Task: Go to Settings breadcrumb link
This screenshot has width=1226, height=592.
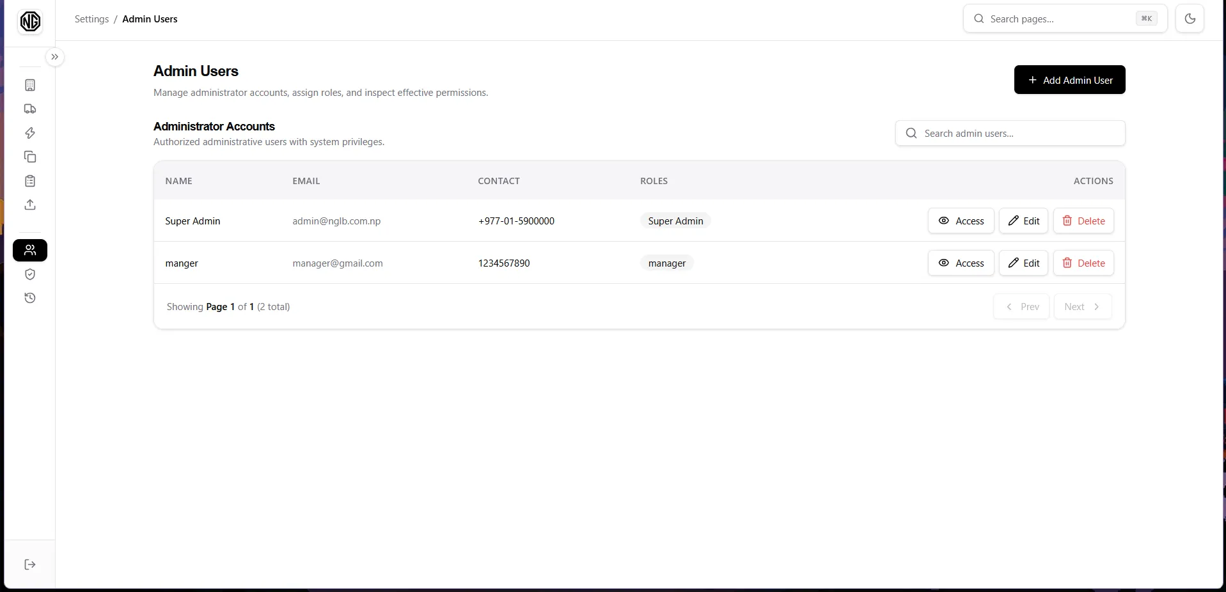Action: (91, 19)
